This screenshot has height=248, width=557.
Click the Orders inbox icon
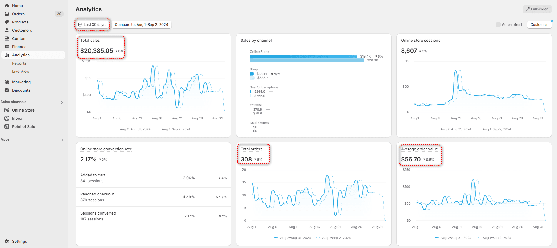[7, 14]
